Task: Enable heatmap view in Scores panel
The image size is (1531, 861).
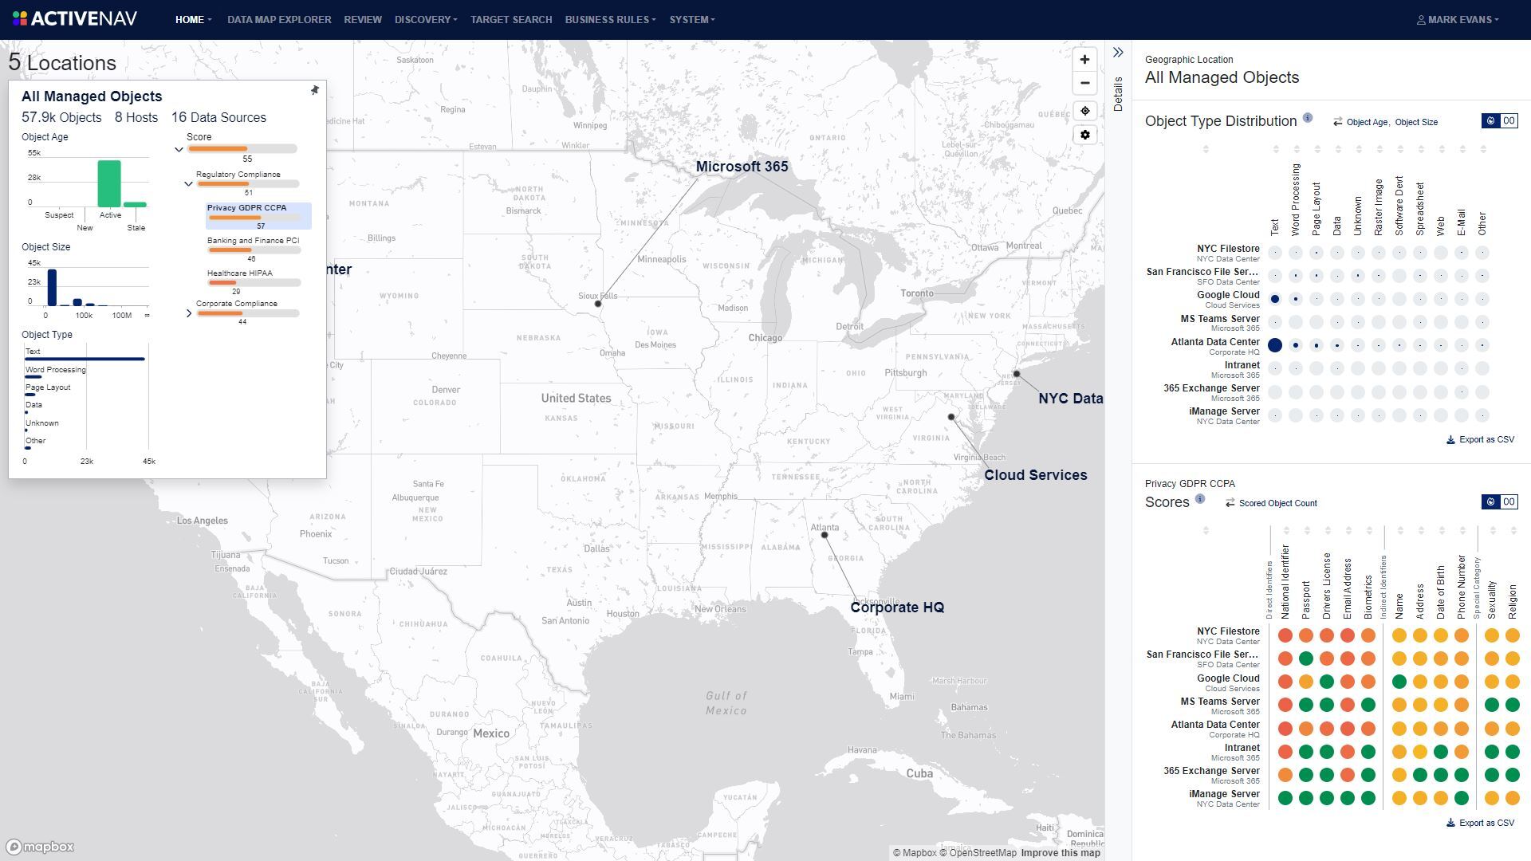Action: coord(1490,502)
